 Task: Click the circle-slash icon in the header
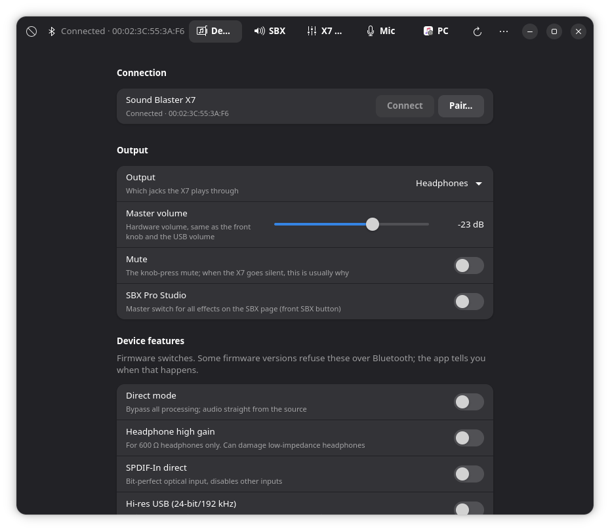(x=31, y=31)
